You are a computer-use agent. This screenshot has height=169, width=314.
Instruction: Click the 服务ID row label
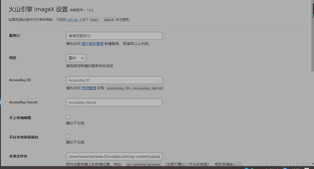15,36
